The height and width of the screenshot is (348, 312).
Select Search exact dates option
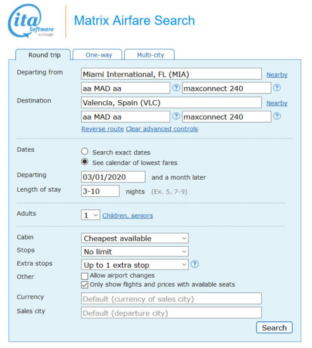click(x=84, y=152)
